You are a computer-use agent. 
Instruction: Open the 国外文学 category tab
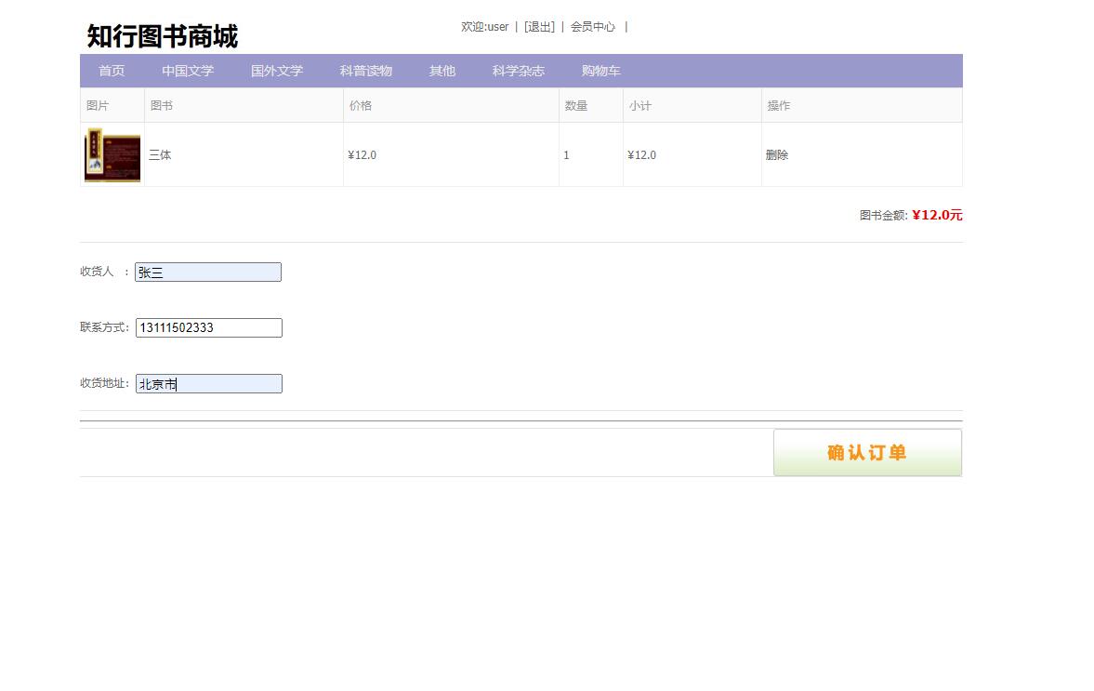coord(276,71)
